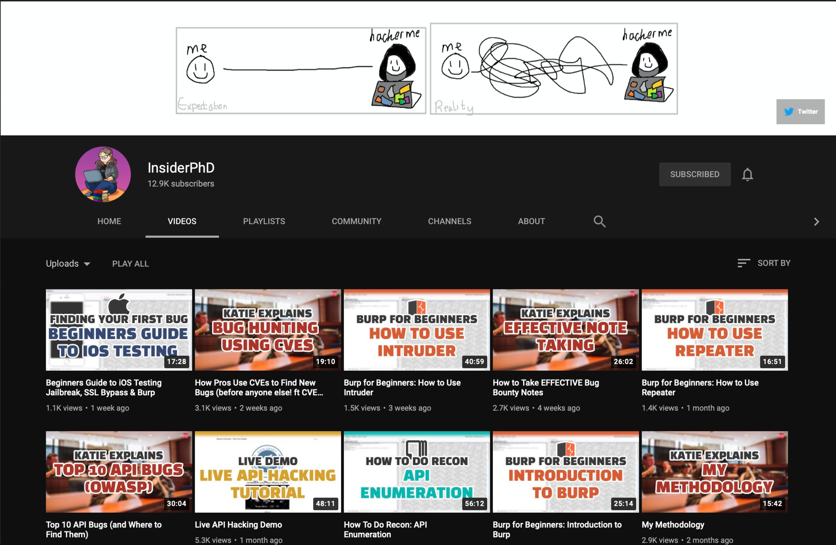The height and width of the screenshot is (545, 836).
Task: Click the InsiderPhD channel avatar
Action: coord(103,174)
